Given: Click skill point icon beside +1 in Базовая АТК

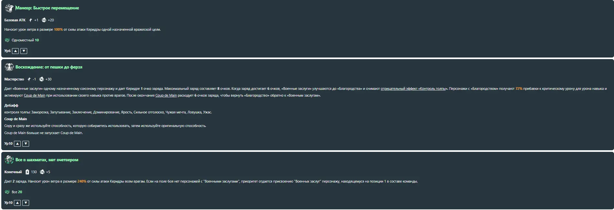Looking at the screenshot, I should click(x=30, y=20).
